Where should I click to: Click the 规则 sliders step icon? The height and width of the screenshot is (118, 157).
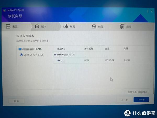pyautogui.click(x=66, y=26)
